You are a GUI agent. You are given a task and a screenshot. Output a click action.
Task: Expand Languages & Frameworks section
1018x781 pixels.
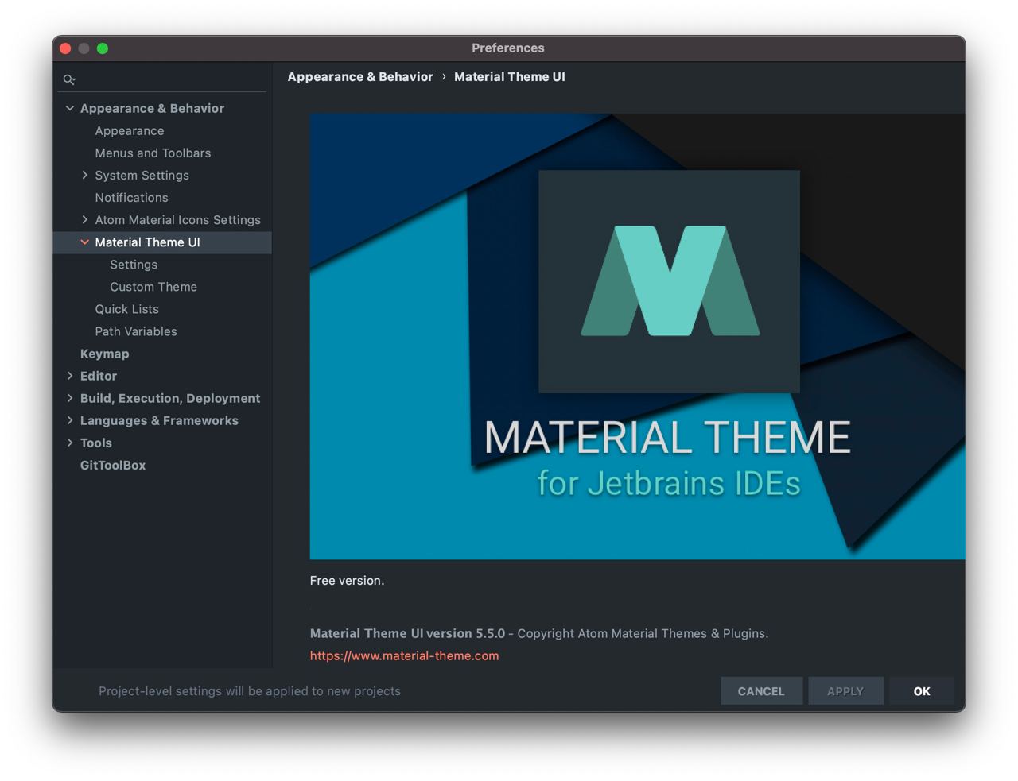point(70,419)
